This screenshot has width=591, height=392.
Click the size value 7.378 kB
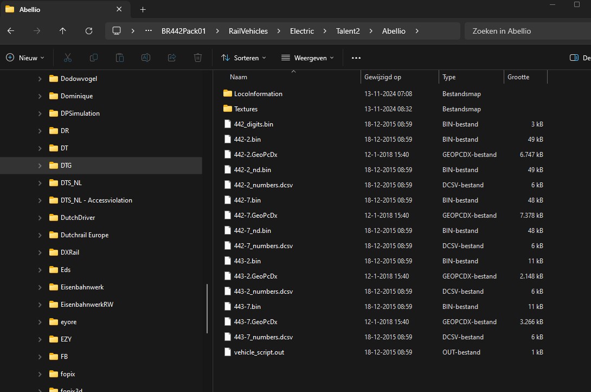(x=531, y=216)
